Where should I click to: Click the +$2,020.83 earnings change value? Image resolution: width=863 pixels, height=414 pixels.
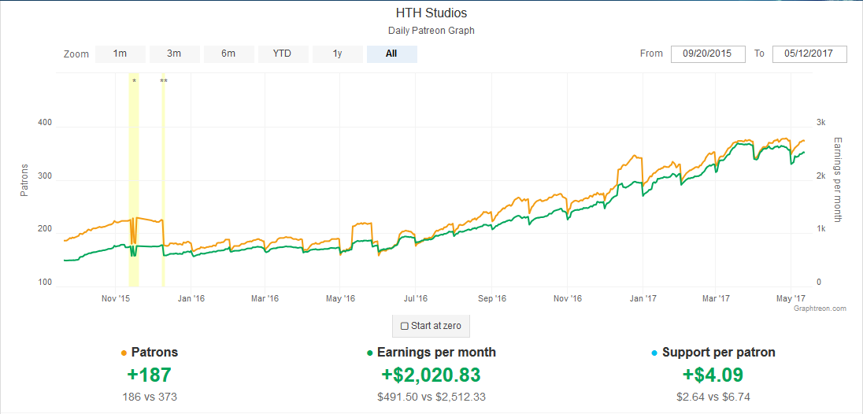(x=431, y=375)
